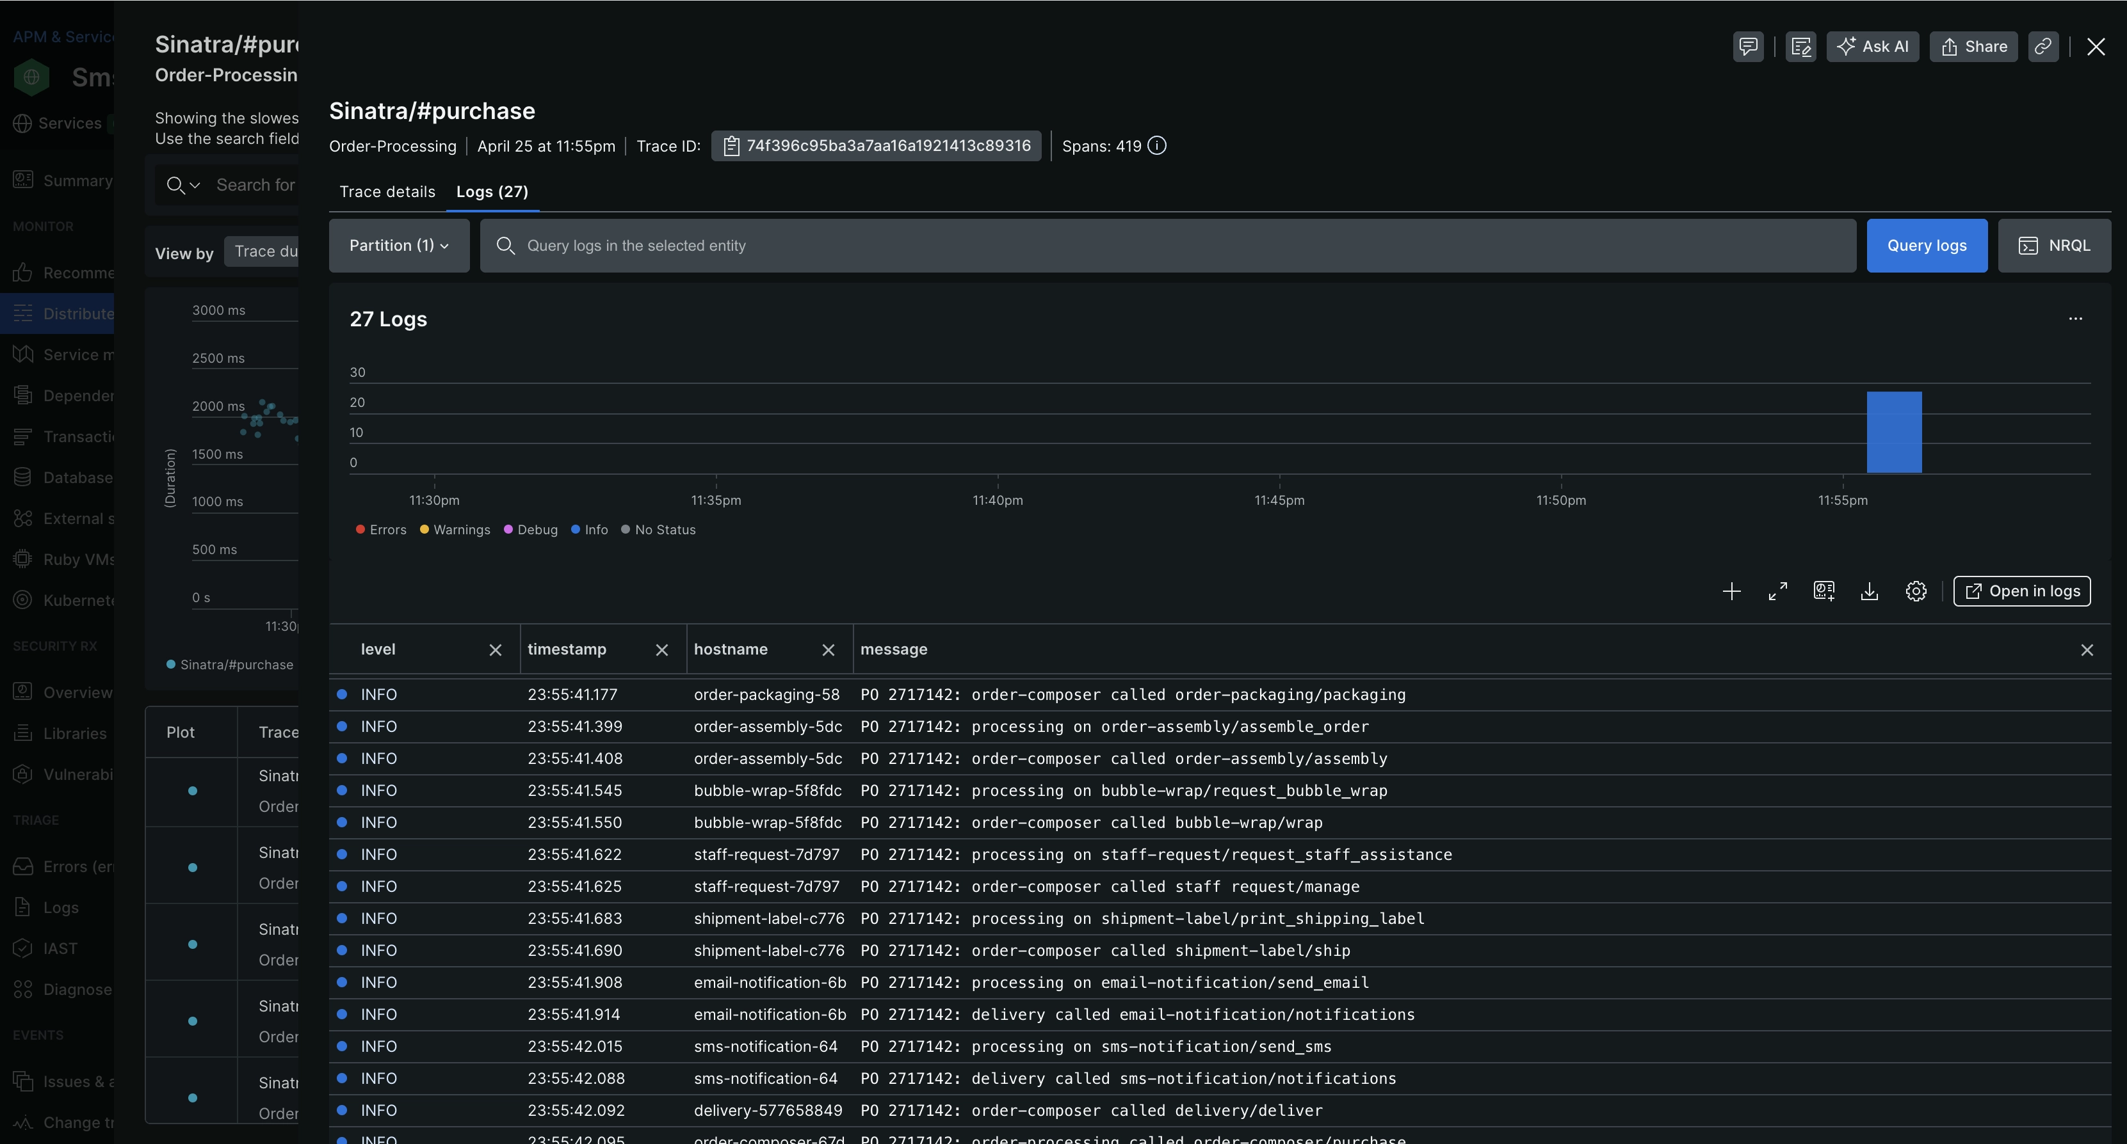Toggle Errors series in chart legend
This screenshot has height=1144, width=2127.
[381, 530]
